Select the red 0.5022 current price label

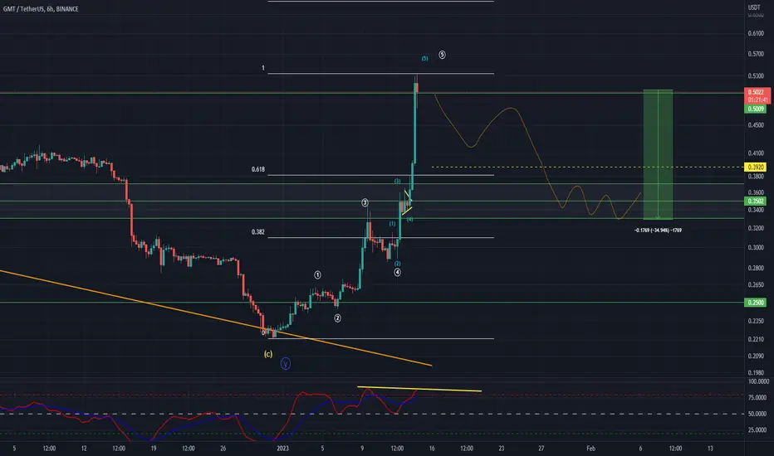756,92
